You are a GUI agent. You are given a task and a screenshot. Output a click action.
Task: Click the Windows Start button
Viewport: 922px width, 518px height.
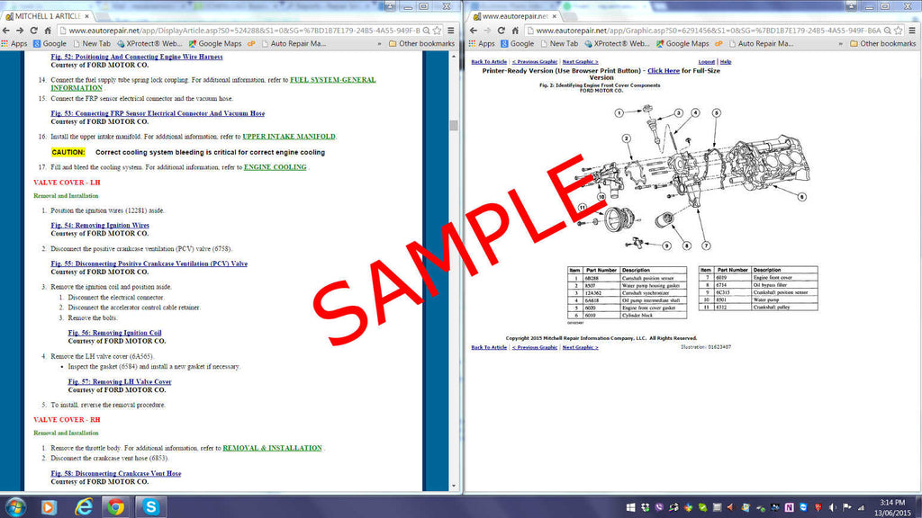click(15, 506)
